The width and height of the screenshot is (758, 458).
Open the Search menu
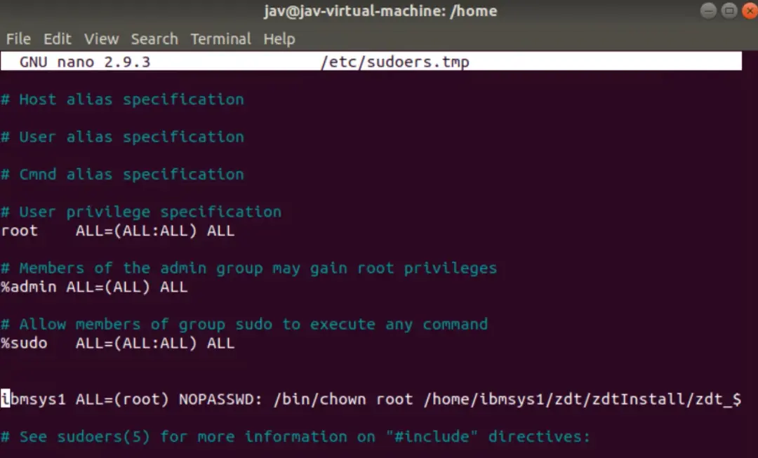pos(154,39)
